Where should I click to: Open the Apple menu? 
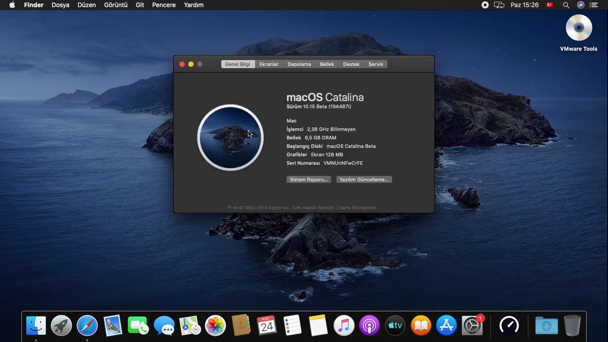tap(12, 5)
